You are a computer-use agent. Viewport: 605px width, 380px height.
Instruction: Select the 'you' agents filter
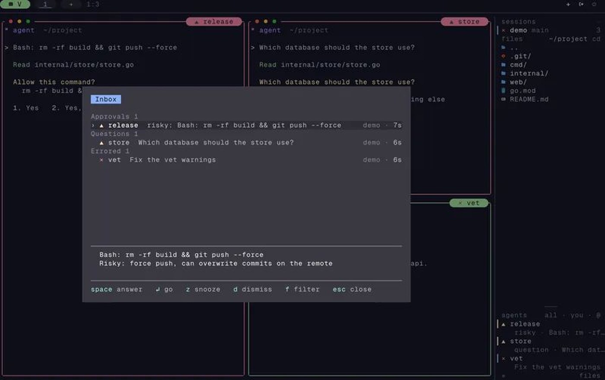pyautogui.click(x=576, y=315)
